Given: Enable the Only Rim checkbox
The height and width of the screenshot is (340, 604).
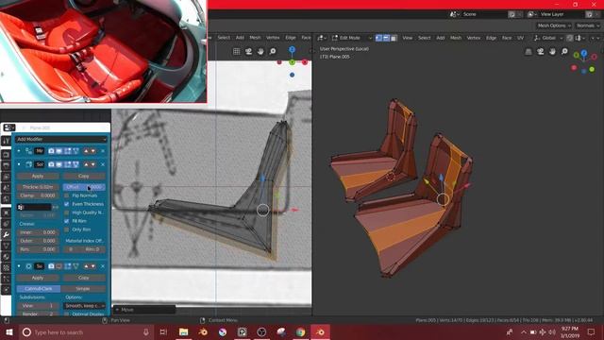Looking at the screenshot, I should [x=67, y=229].
